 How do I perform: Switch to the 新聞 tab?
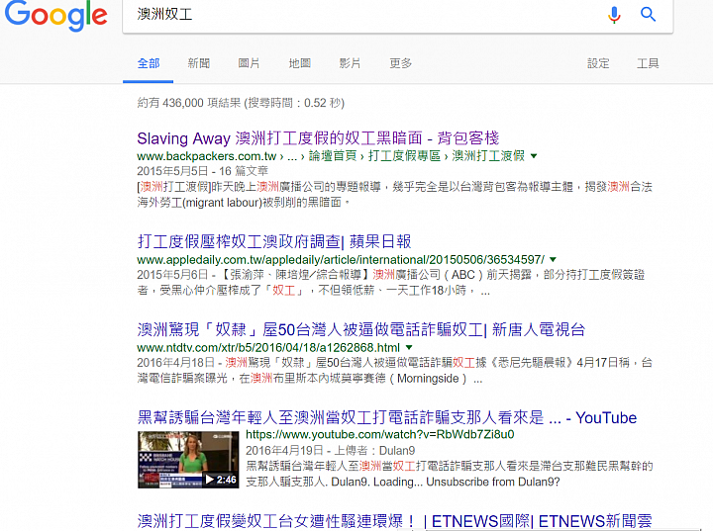(x=199, y=63)
